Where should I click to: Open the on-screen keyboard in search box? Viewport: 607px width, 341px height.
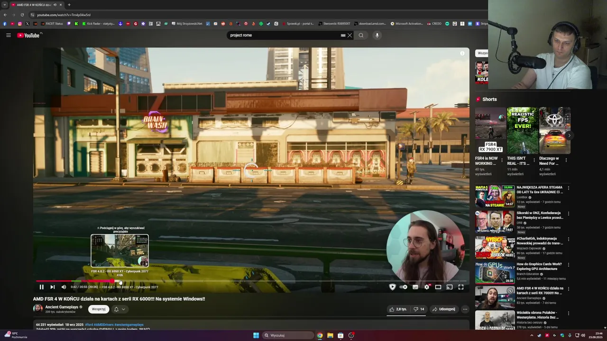[x=343, y=35]
